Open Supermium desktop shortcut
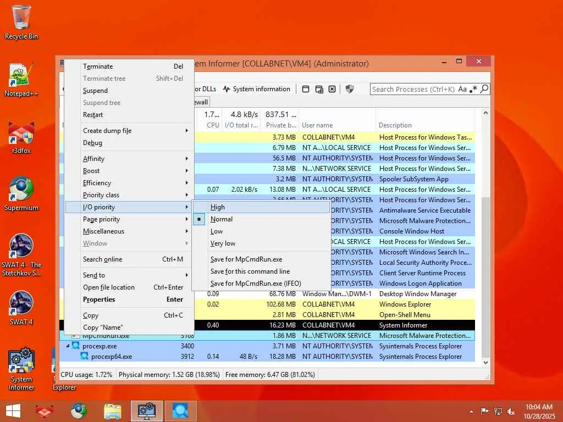This screenshot has width=563, height=422. (x=21, y=194)
